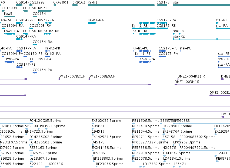Click the CG13993-RA transcript label
Image resolution: width=230 pixels, height=168 pixels.
click(41, 25)
